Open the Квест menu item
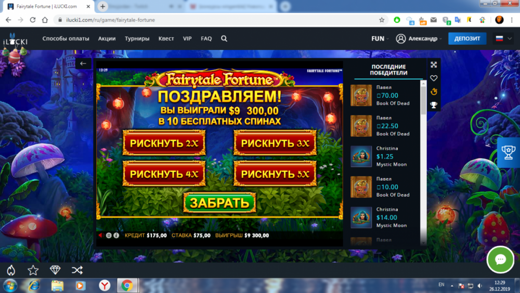The height and width of the screenshot is (293, 520). pyautogui.click(x=166, y=39)
